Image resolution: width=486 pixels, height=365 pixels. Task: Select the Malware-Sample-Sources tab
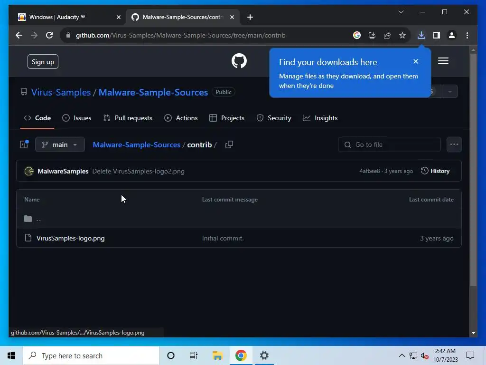183,17
